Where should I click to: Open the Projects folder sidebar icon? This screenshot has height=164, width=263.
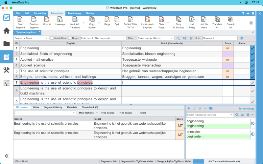7,44
